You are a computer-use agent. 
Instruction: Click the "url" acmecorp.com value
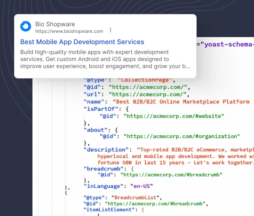click(148, 94)
